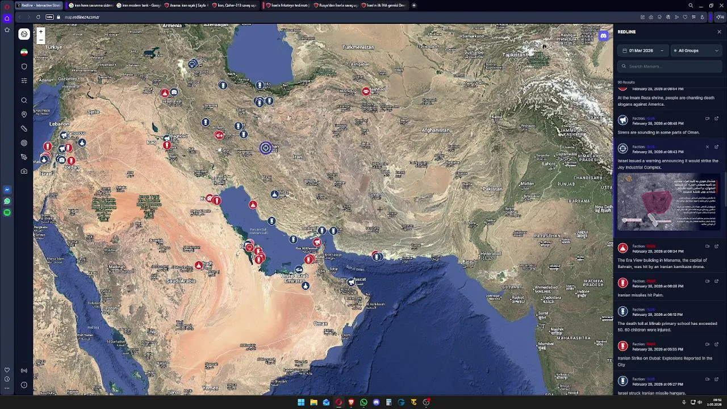
Task: Open the Jey Industrial Complex warning image
Action: [668, 202]
